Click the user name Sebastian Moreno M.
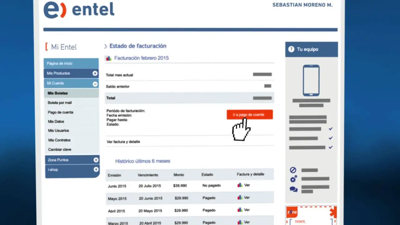 (302, 5)
